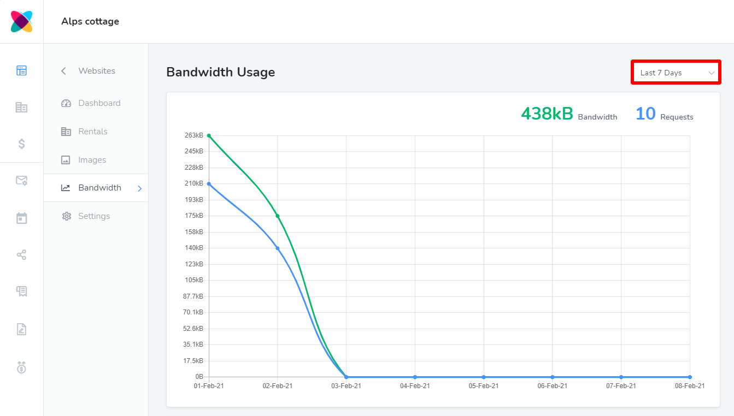Viewport: 734px width, 416px height.
Task: Open the pricing dollar icon in the sidebar
Action: (21, 144)
